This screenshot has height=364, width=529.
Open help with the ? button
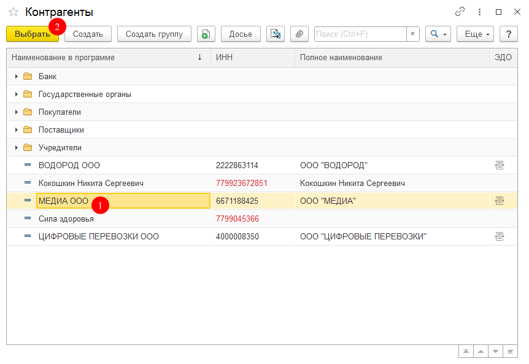pyautogui.click(x=508, y=34)
